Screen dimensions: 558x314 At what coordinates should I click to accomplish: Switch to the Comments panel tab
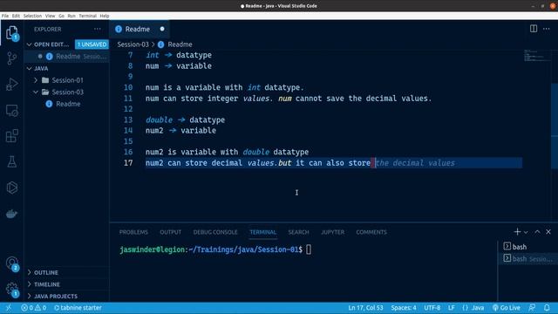tap(371, 232)
